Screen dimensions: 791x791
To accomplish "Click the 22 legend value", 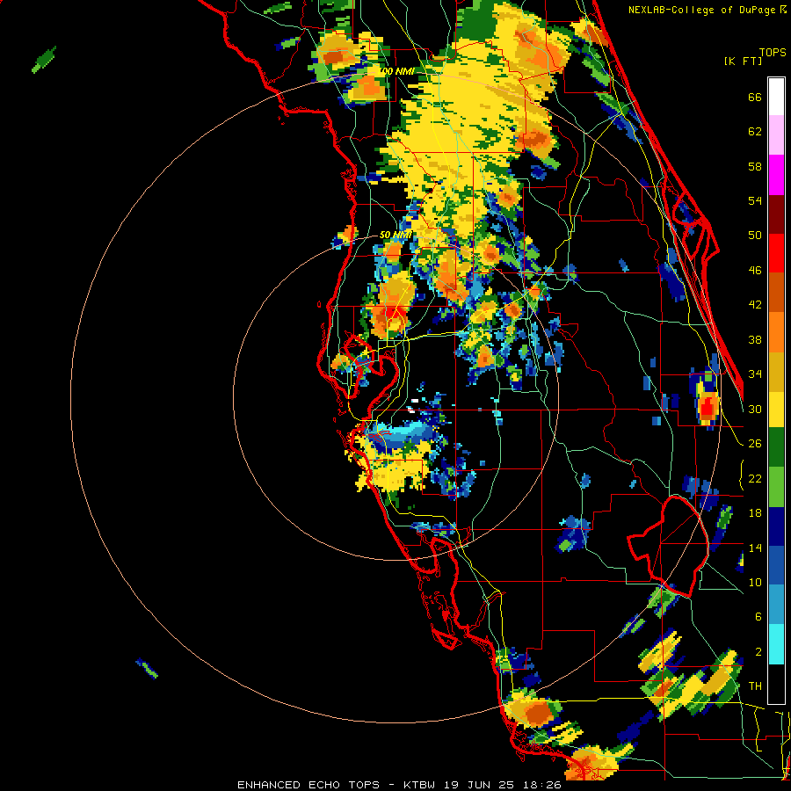I will pyautogui.click(x=755, y=478).
